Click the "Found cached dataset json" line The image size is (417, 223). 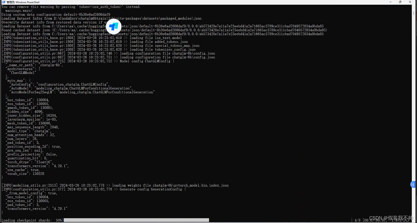point(164,30)
